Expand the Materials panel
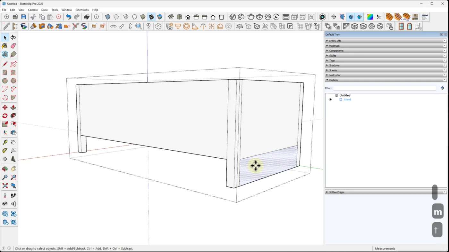Viewport: 449px width, 252px height. 334,46
